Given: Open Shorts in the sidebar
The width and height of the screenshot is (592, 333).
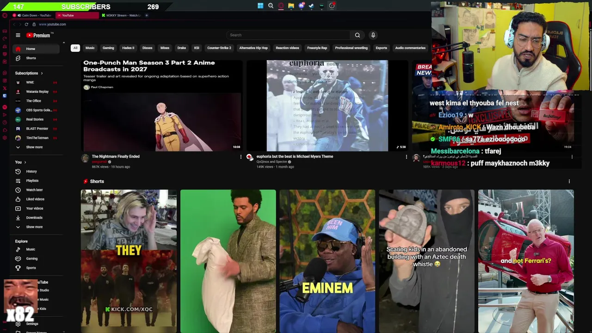Looking at the screenshot, I should (36, 58).
